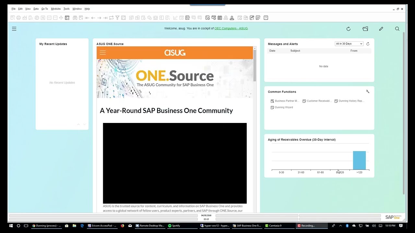Open the Modules menu
The width and height of the screenshot is (415, 233).
pyautogui.click(x=56, y=9)
